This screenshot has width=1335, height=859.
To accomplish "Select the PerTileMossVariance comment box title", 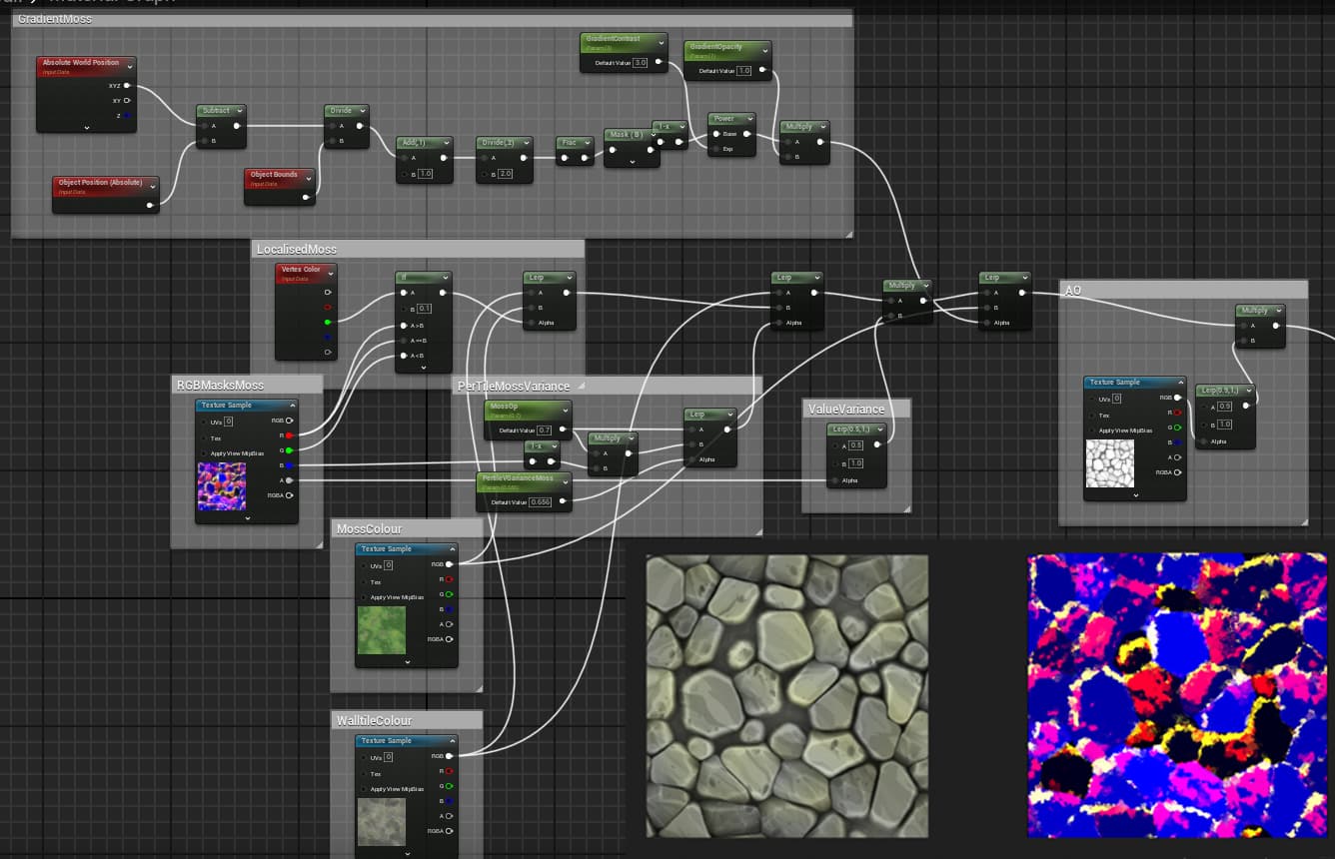I will (514, 386).
